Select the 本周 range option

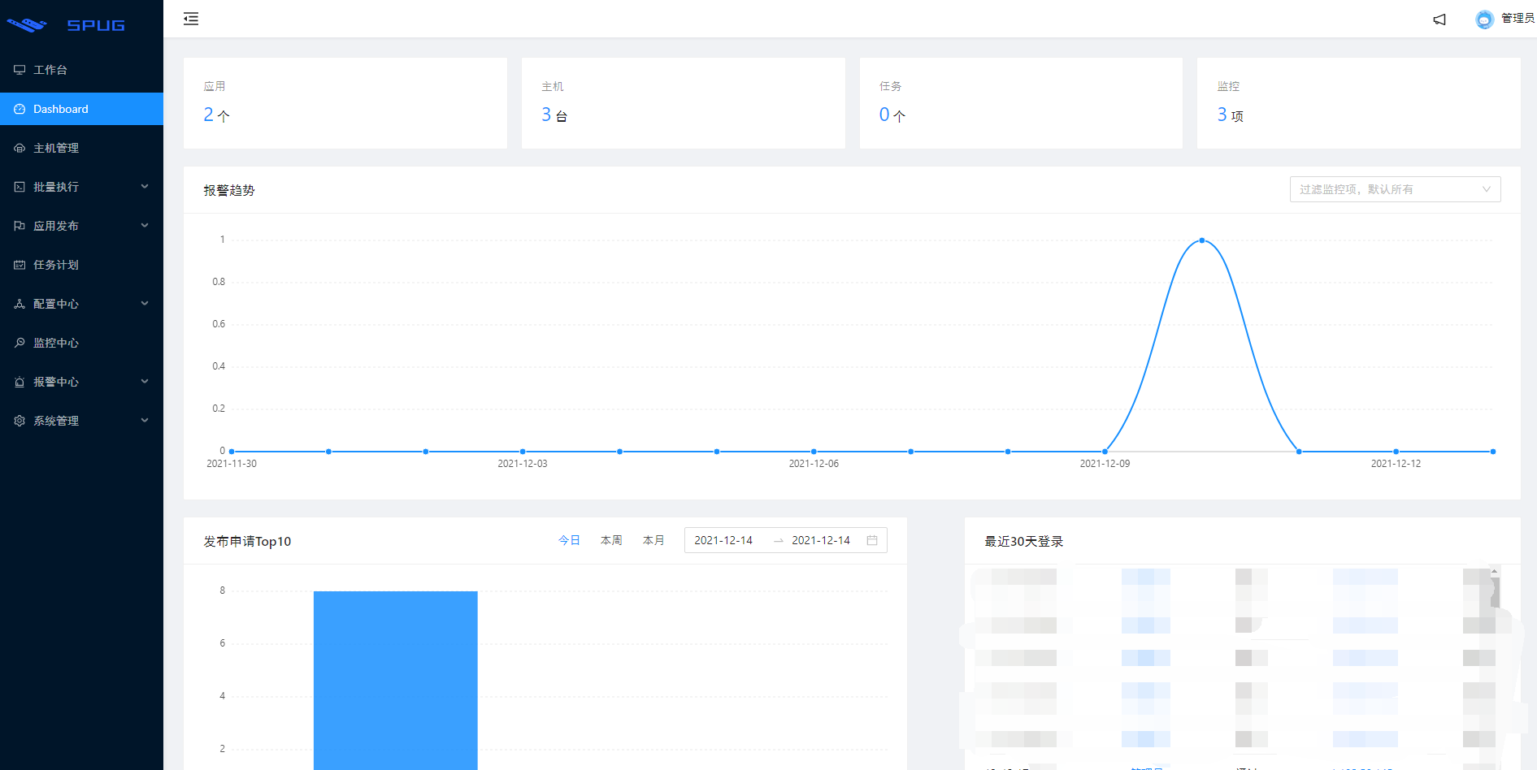611,540
